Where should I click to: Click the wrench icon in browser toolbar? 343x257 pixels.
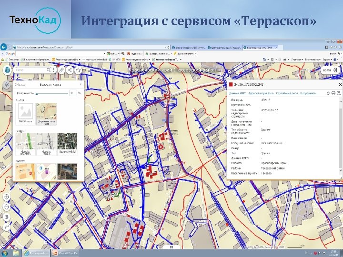339,53
